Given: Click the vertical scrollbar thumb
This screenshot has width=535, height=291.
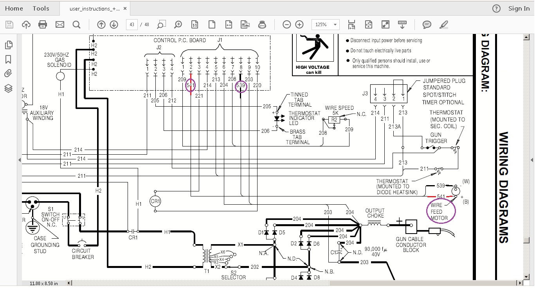Looking at the screenshot, I should [x=527, y=240].
